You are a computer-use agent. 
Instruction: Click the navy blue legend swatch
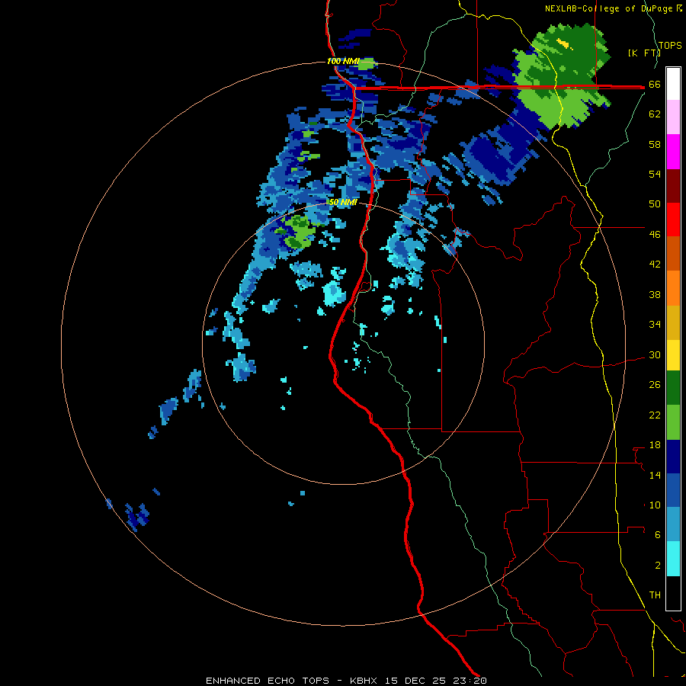(x=673, y=457)
